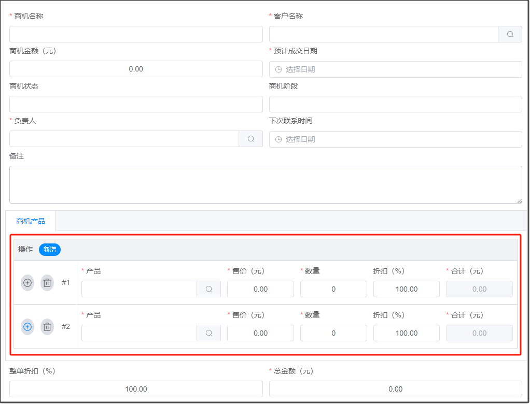The image size is (530, 404).
Task: Click the 整单折扣（%） input field
Action: [x=136, y=389]
